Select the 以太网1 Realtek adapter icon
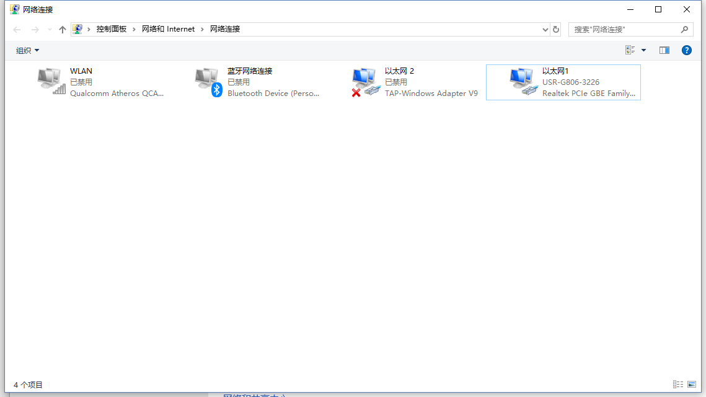Screen dimensions: 706x397 (523, 81)
